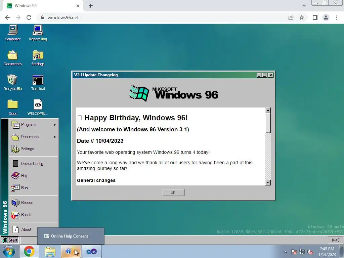Open Device Config from Start menu

click(34, 164)
